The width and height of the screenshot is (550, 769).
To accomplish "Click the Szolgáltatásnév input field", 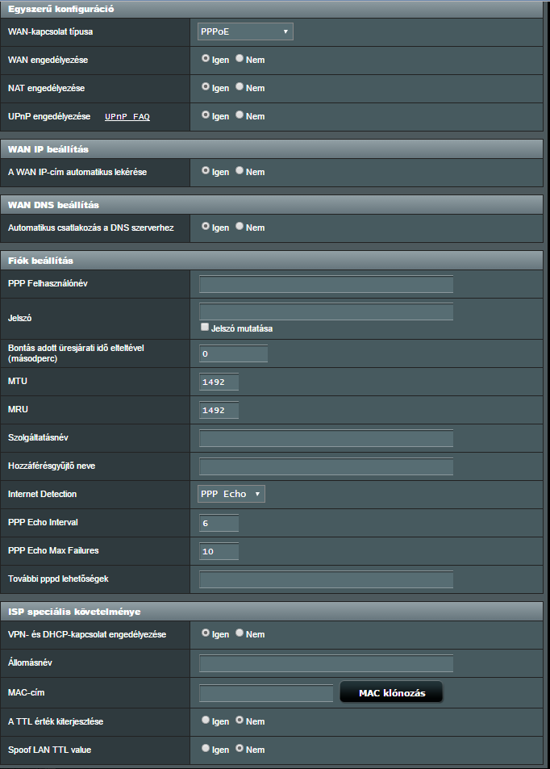I will (326, 438).
